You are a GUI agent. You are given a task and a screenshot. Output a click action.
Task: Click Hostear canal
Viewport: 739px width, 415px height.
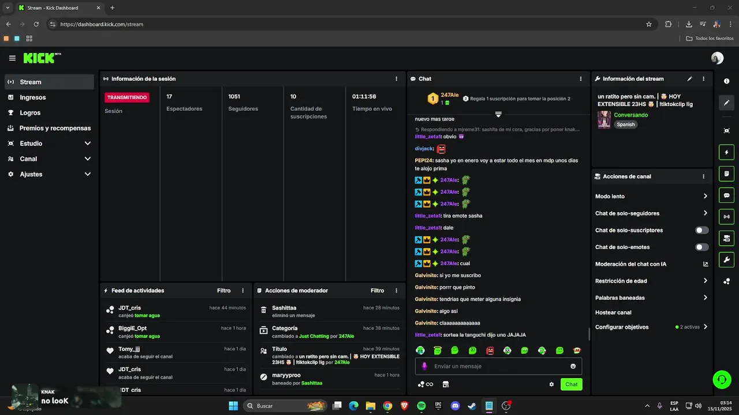613,312
